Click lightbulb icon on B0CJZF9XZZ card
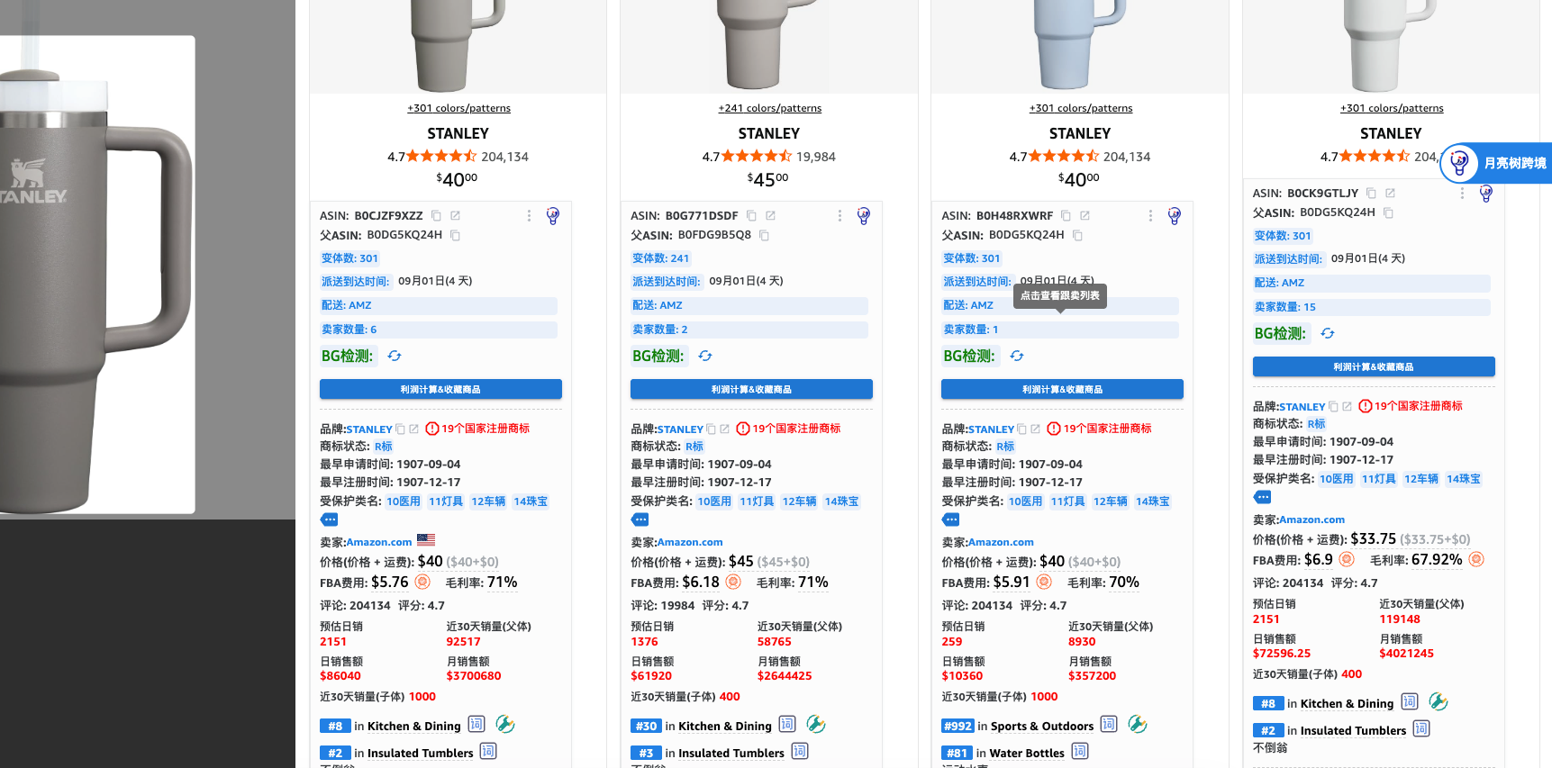The width and height of the screenshot is (1552, 768). tap(552, 216)
